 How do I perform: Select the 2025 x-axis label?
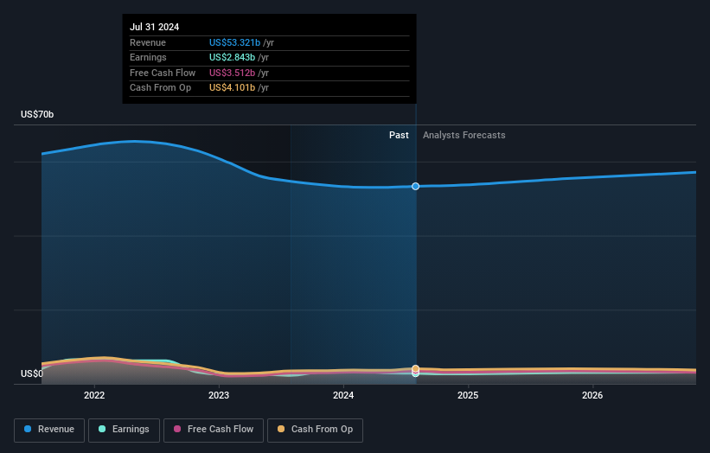pyautogui.click(x=468, y=395)
